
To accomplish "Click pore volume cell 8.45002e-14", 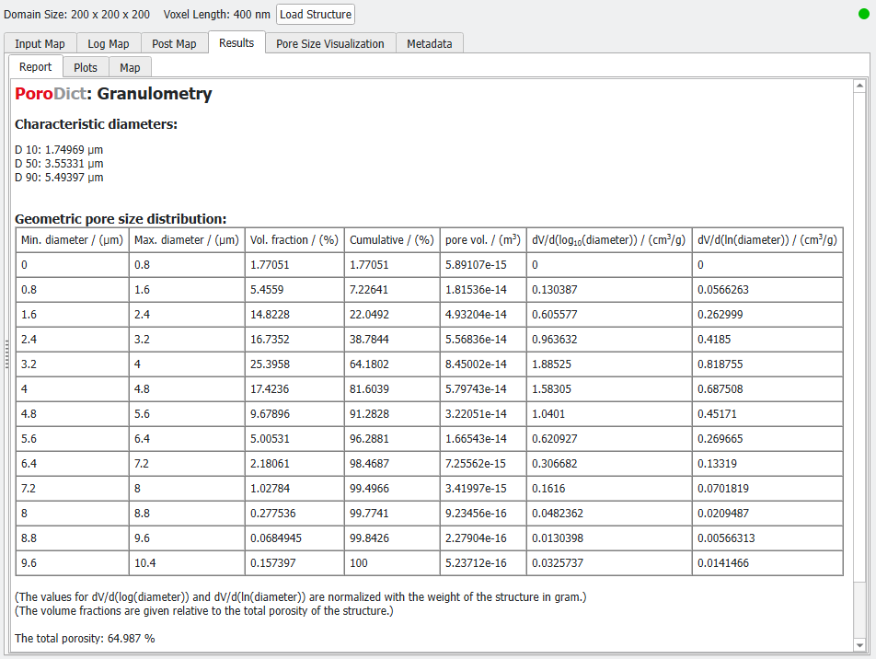I will pyautogui.click(x=483, y=364).
